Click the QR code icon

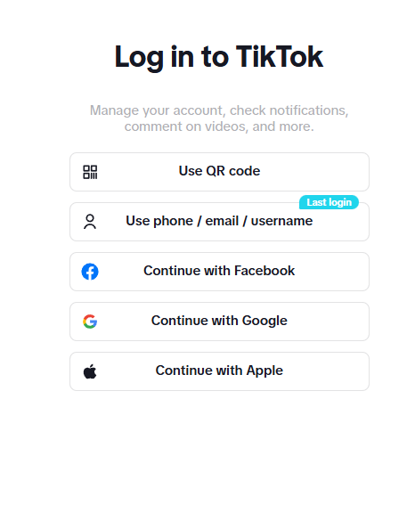90,172
